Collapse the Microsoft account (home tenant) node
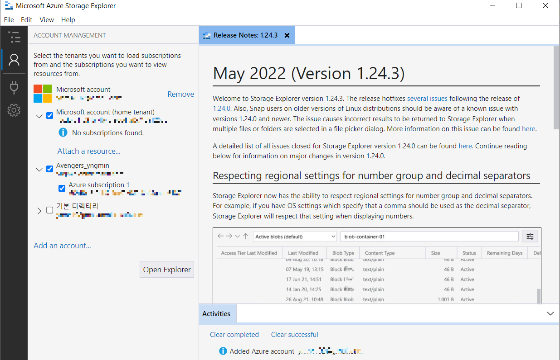 coord(39,116)
